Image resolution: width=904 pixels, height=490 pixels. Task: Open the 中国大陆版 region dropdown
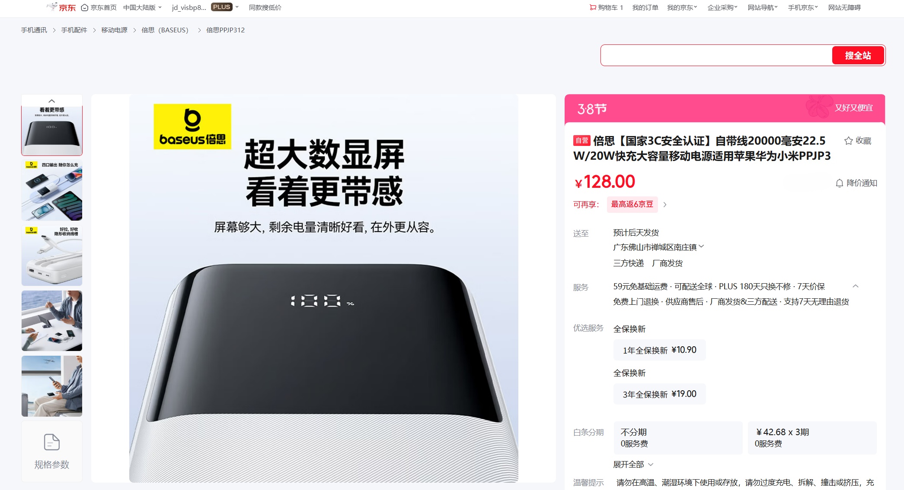[x=142, y=7]
